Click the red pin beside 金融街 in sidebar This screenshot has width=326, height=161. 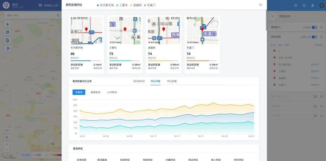(x=274, y=78)
